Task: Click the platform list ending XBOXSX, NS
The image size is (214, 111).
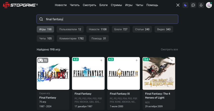Action: pos(124,100)
